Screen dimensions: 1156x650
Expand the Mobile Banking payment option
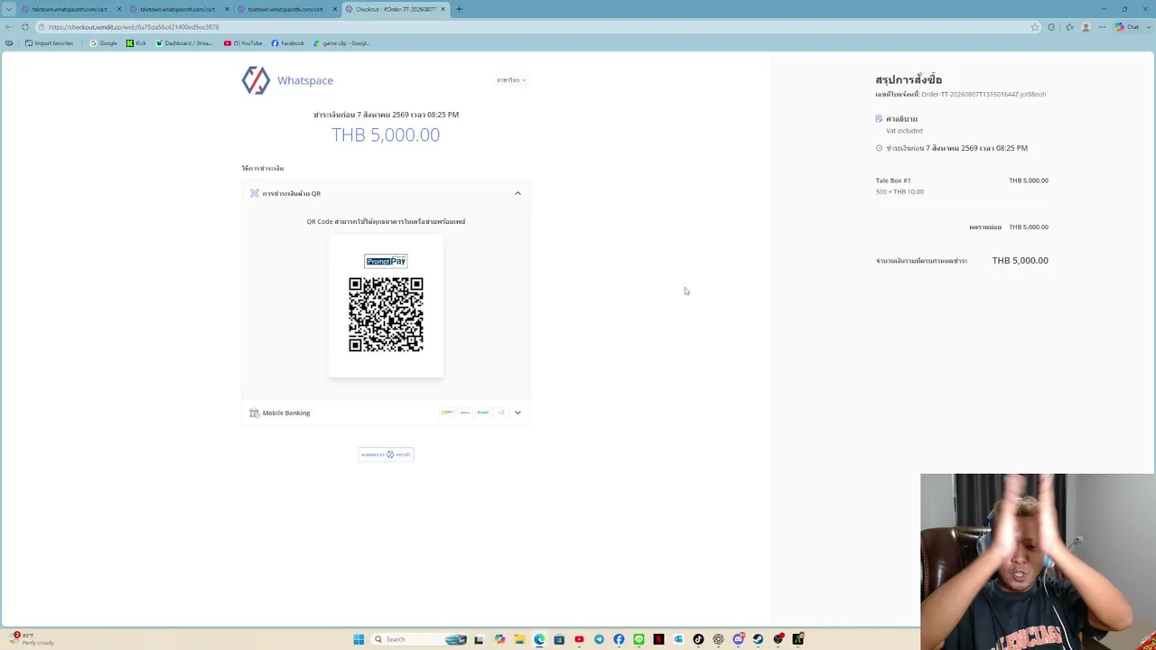coord(517,413)
